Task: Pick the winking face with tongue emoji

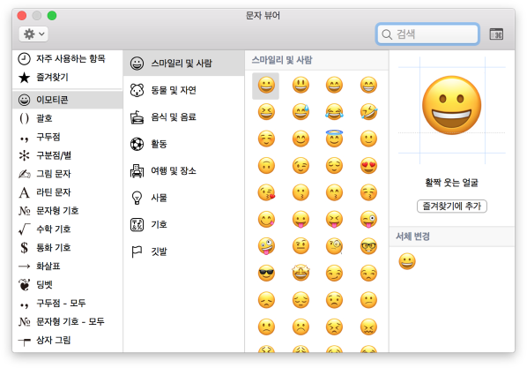Action: 368,220
